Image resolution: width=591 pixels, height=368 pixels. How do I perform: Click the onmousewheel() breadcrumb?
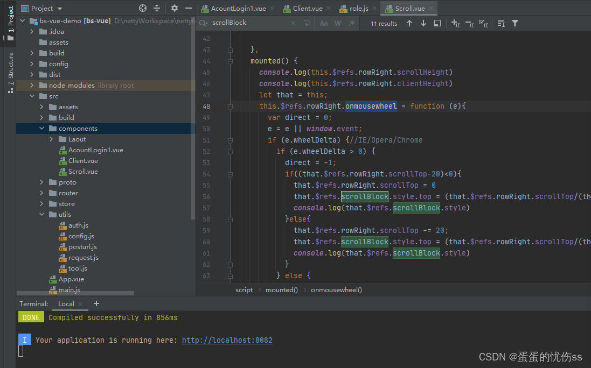tap(336, 290)
